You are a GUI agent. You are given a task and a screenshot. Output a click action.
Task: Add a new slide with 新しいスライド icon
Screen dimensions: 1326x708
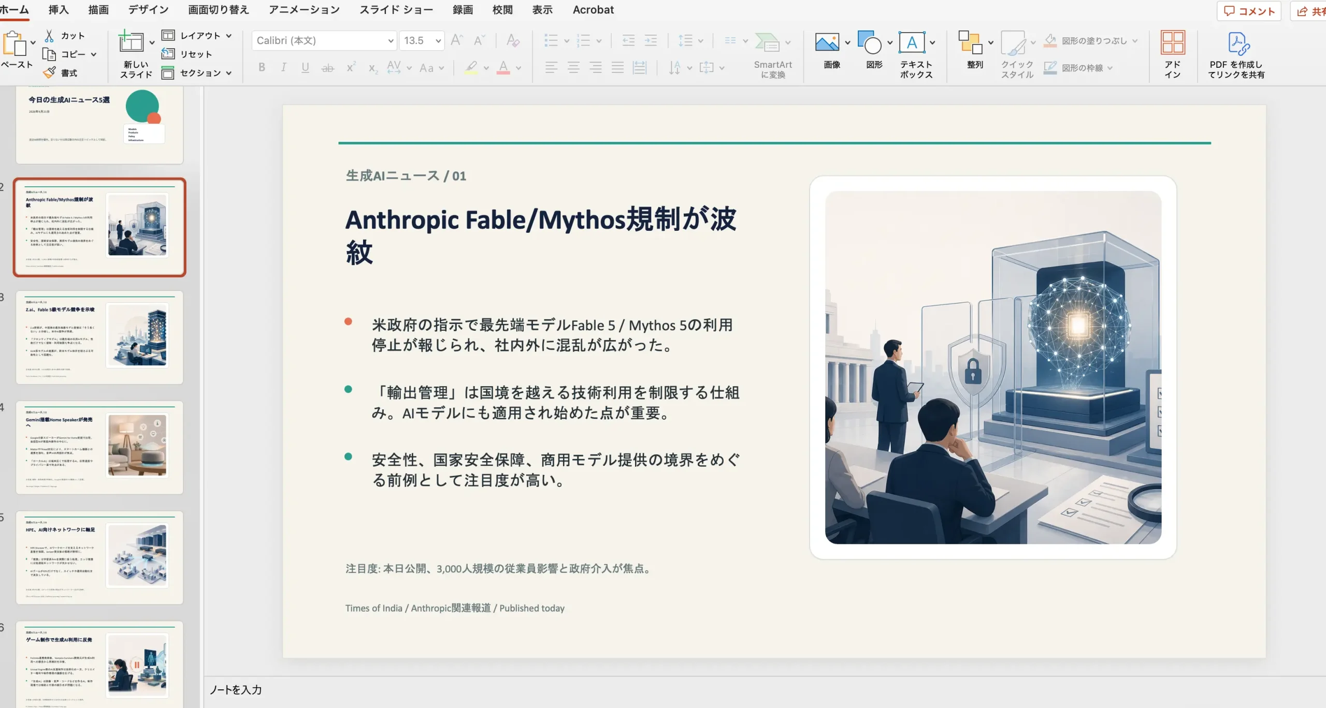[131, 42]
